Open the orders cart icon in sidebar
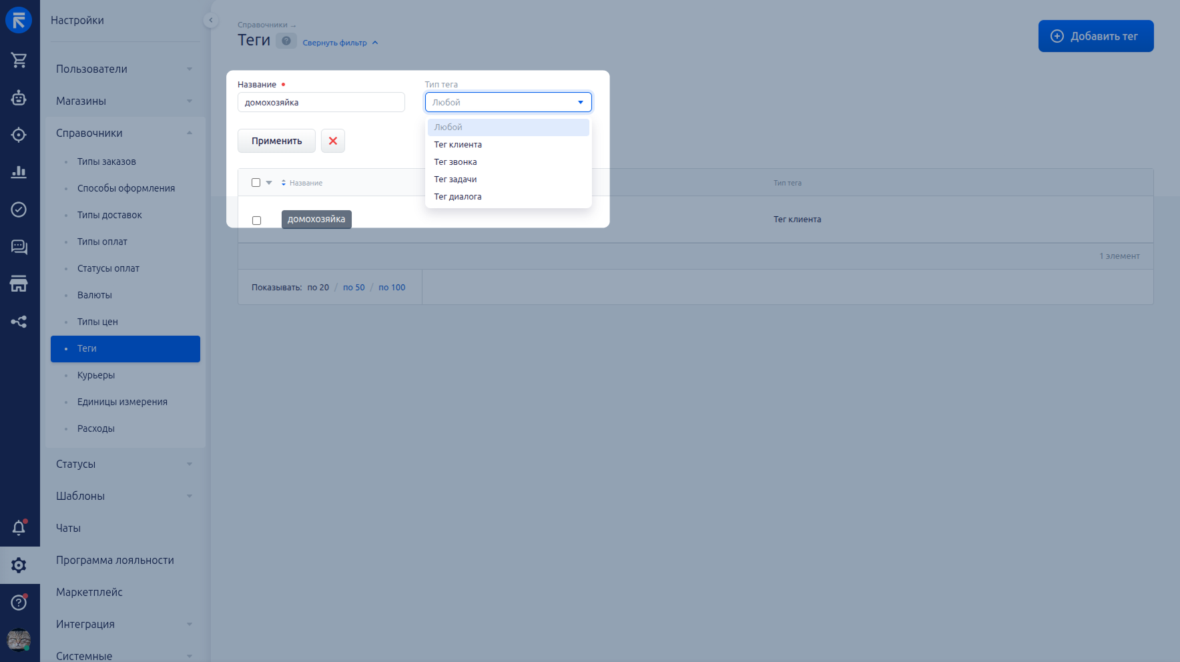The image size is (1180, 662). click(19, 60)
